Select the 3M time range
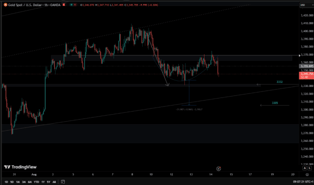The image size is (314, 185). (x=24, y=182)
